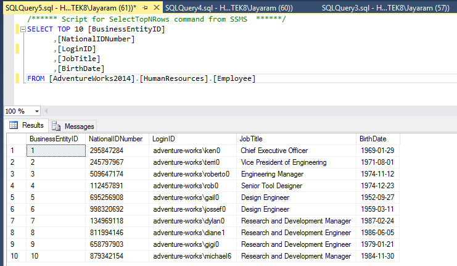Click FROM keyword in query editor
Viewport: 457px width, 266px height.
coord(36,78)
